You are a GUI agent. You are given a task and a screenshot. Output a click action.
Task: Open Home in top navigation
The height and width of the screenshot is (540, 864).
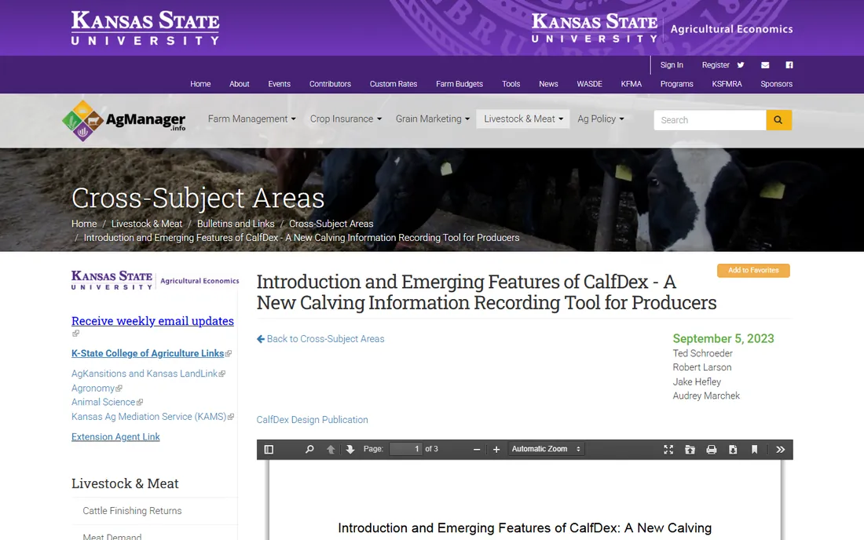click(200, 84)
